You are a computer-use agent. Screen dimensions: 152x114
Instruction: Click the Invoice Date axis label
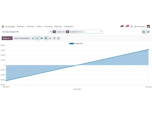click(x=77, y=89)
